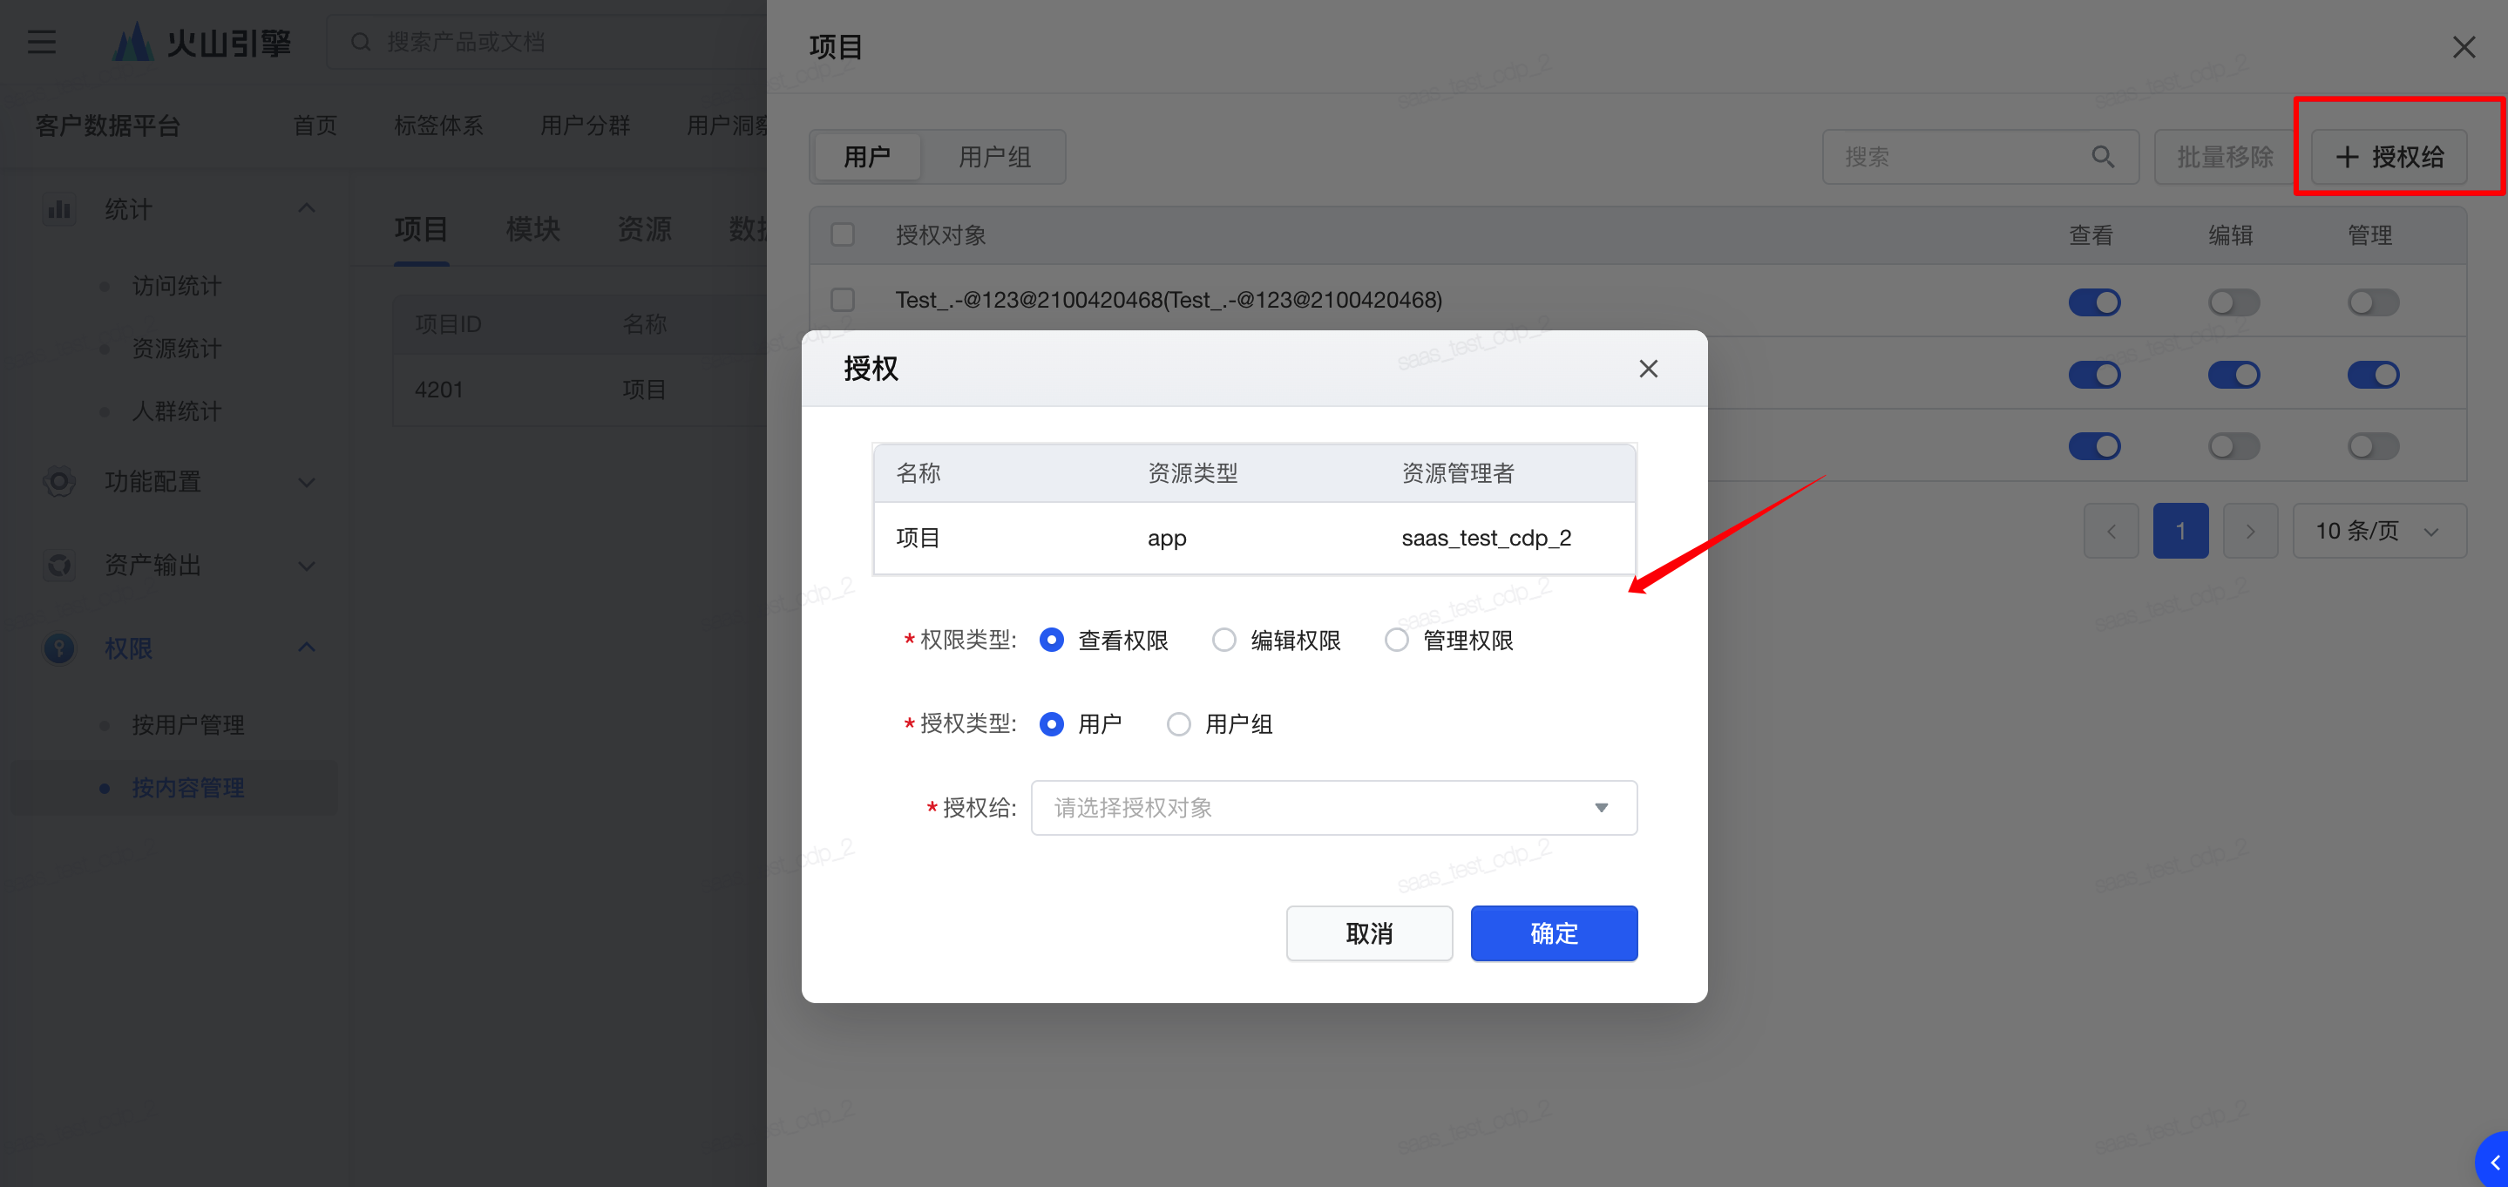Open the Resource tab
The height and width of the screenshot is (1187, 2508).
(643, 229)
